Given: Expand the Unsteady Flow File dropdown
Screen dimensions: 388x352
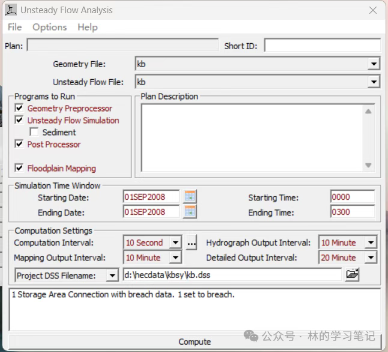Looking at the screenshot, I should tap(374, 82).
